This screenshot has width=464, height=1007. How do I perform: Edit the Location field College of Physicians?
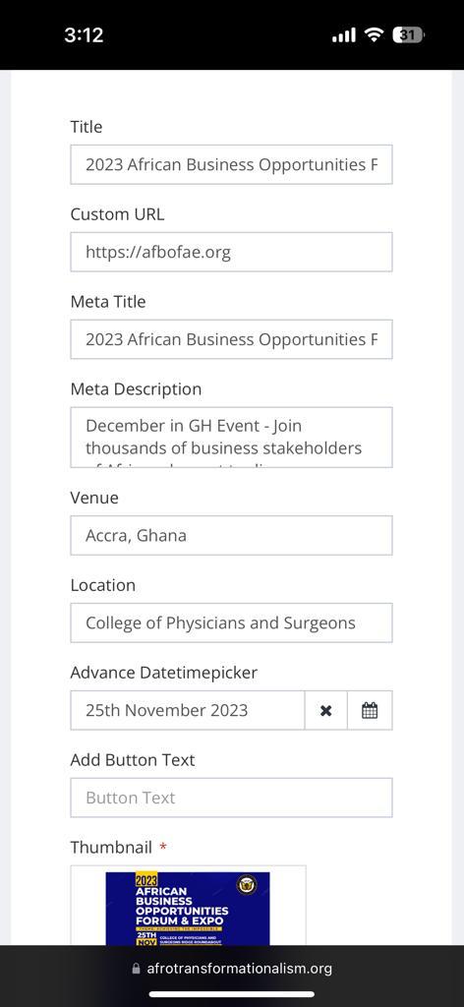(231, 622)
